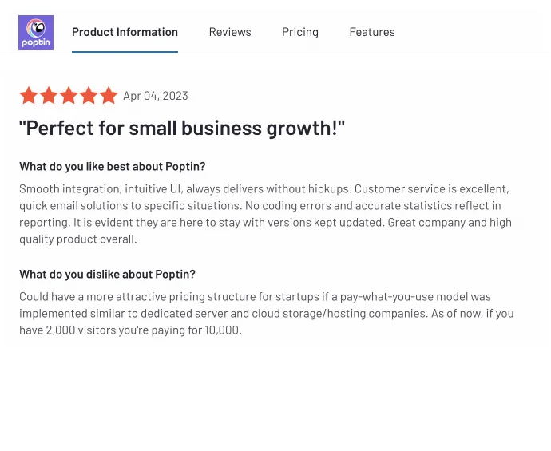Click the Poptin logo icon
The height and width of the screenshot is (451, 551).
tap(36, 33)
